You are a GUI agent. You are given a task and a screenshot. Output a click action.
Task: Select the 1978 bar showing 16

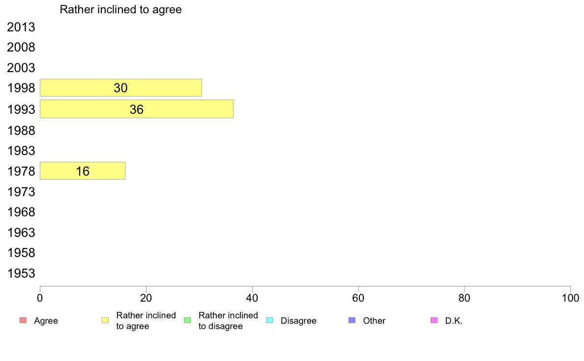(82, 171)
